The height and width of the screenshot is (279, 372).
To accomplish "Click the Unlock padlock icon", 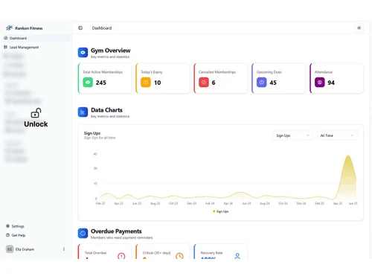I will pyautogui.click(x=36, y=113).
